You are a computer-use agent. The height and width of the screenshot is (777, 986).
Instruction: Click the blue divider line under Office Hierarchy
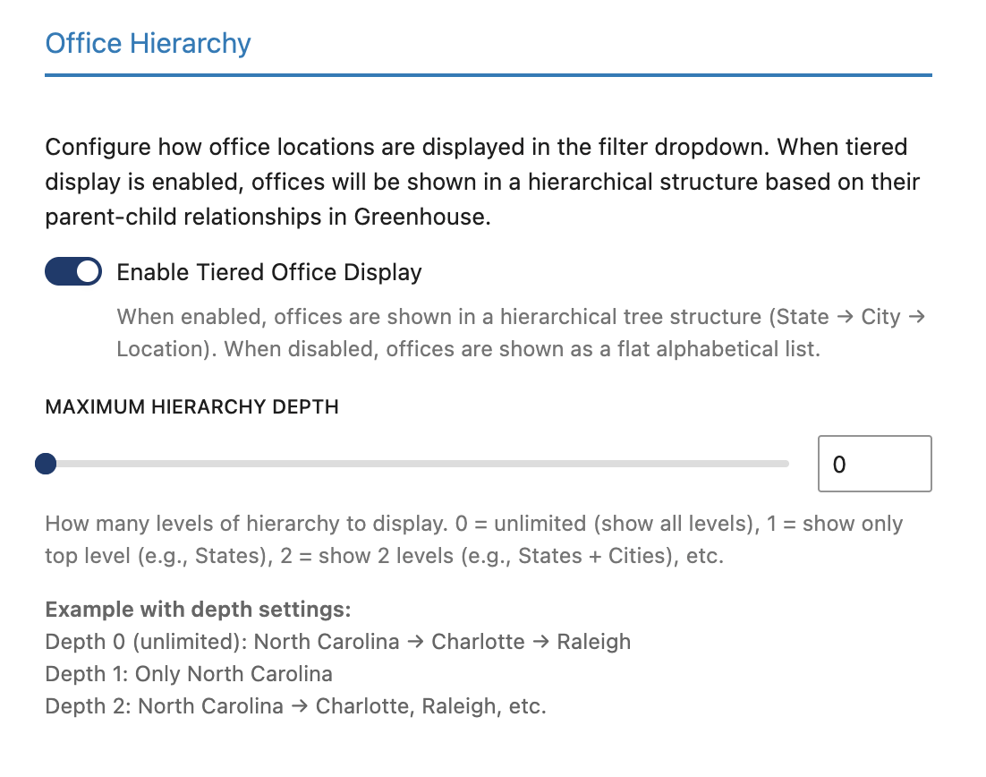click(488, 75)
